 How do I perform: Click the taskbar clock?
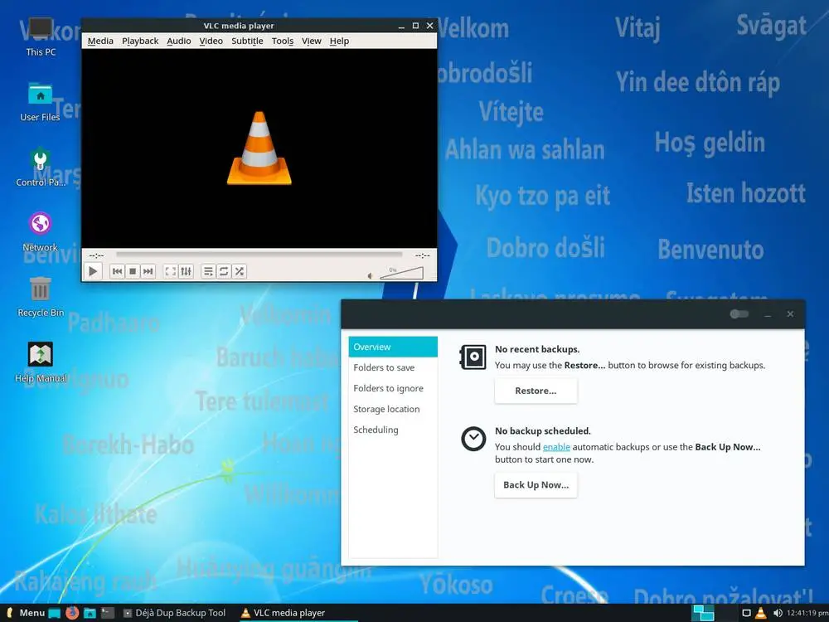pyautogui.click(x=807, y=613)
